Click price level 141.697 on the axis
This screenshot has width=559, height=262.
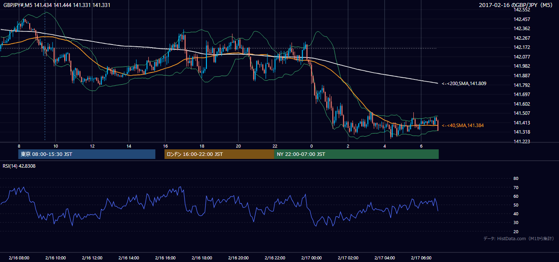522,94
